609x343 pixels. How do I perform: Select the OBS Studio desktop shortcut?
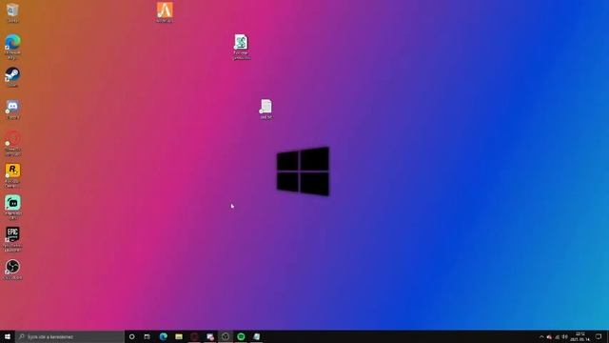12,270
